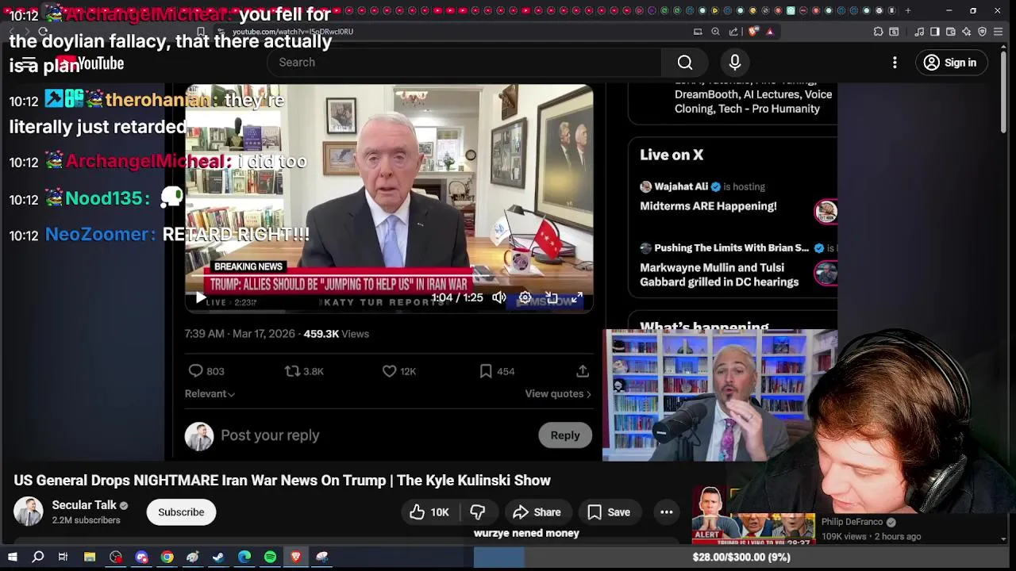Open Leo AI sparkle icon
The height and width of the screenshot is (571, 1016).
(x=966, y=32)
